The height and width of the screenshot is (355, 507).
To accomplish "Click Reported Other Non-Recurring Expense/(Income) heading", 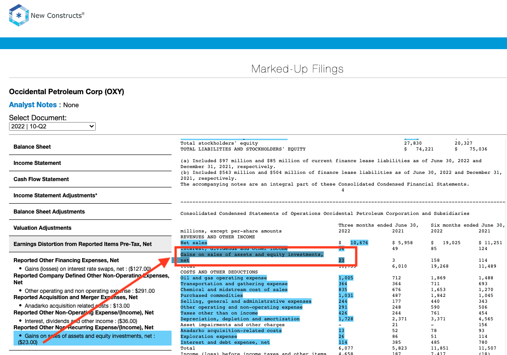I will (84, 327).
